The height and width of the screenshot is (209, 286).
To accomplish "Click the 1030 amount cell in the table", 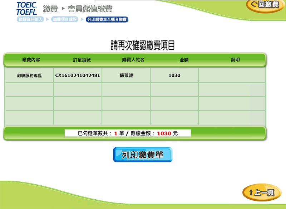I will pyautogui.click(x=174, y=76).
